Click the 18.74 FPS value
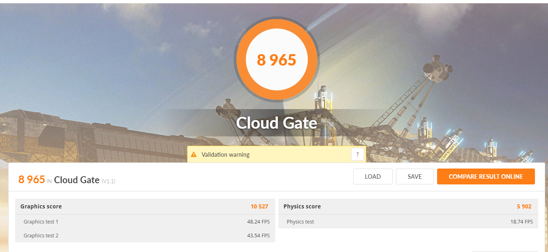548x252 pixels. coord(521,222)
